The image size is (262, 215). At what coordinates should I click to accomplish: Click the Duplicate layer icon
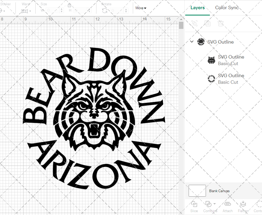pyautogui.click(x=208, y=23)
